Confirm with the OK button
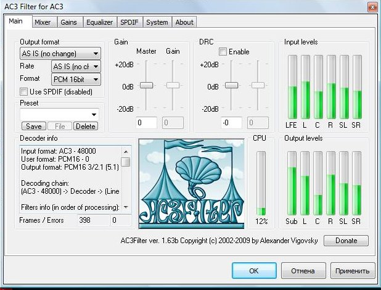 point(254,271)
